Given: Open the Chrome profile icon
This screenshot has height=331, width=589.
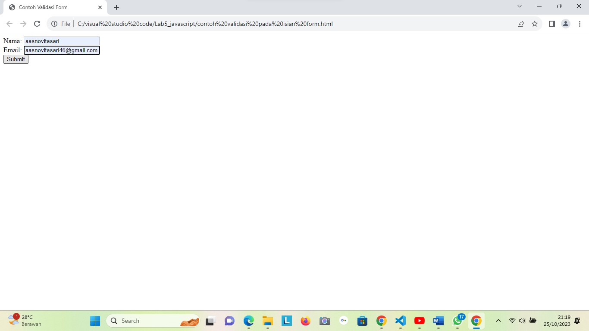Looking at the screenshot, I should [565, 24].
